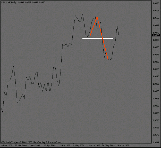This screenshot has width=161, height=148.
Task: Click the 0.9780 price axis label
Action: (156, 120)
